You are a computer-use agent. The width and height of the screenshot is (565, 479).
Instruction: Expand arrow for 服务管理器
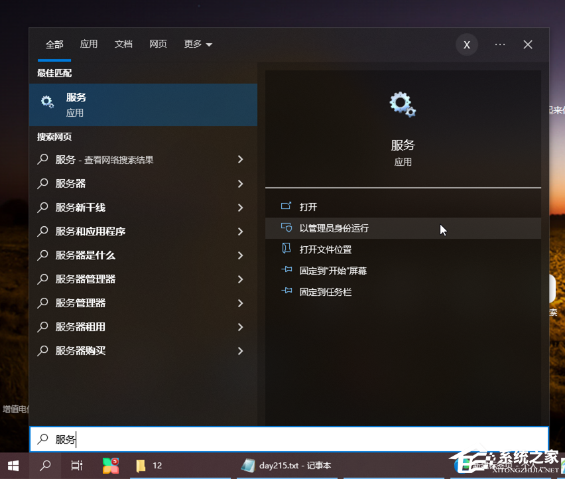pos(240,303)
